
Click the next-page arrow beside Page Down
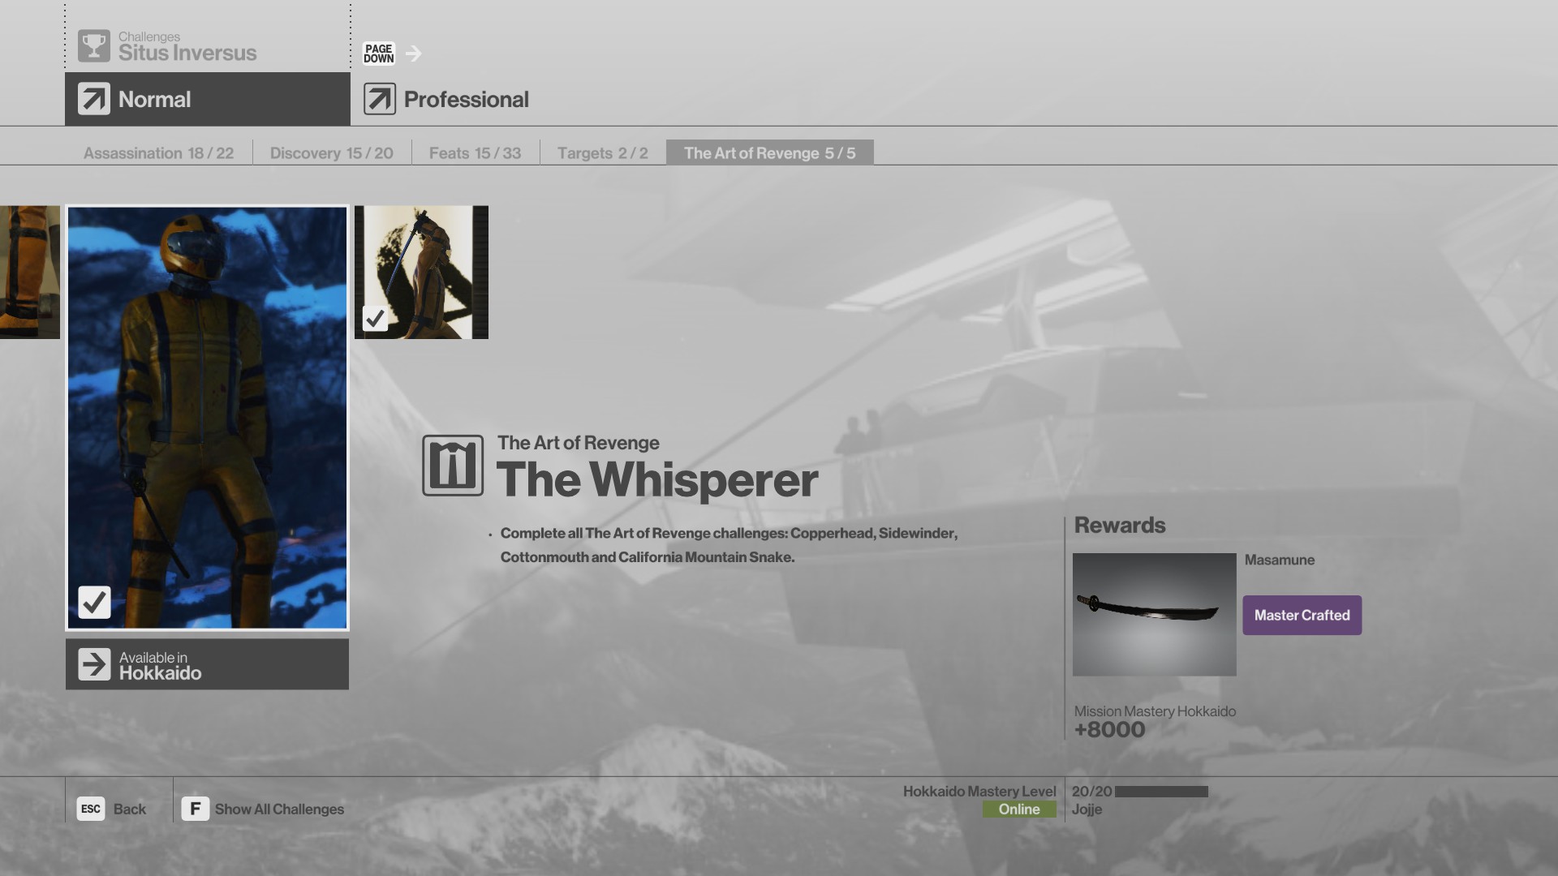(414, 54)
